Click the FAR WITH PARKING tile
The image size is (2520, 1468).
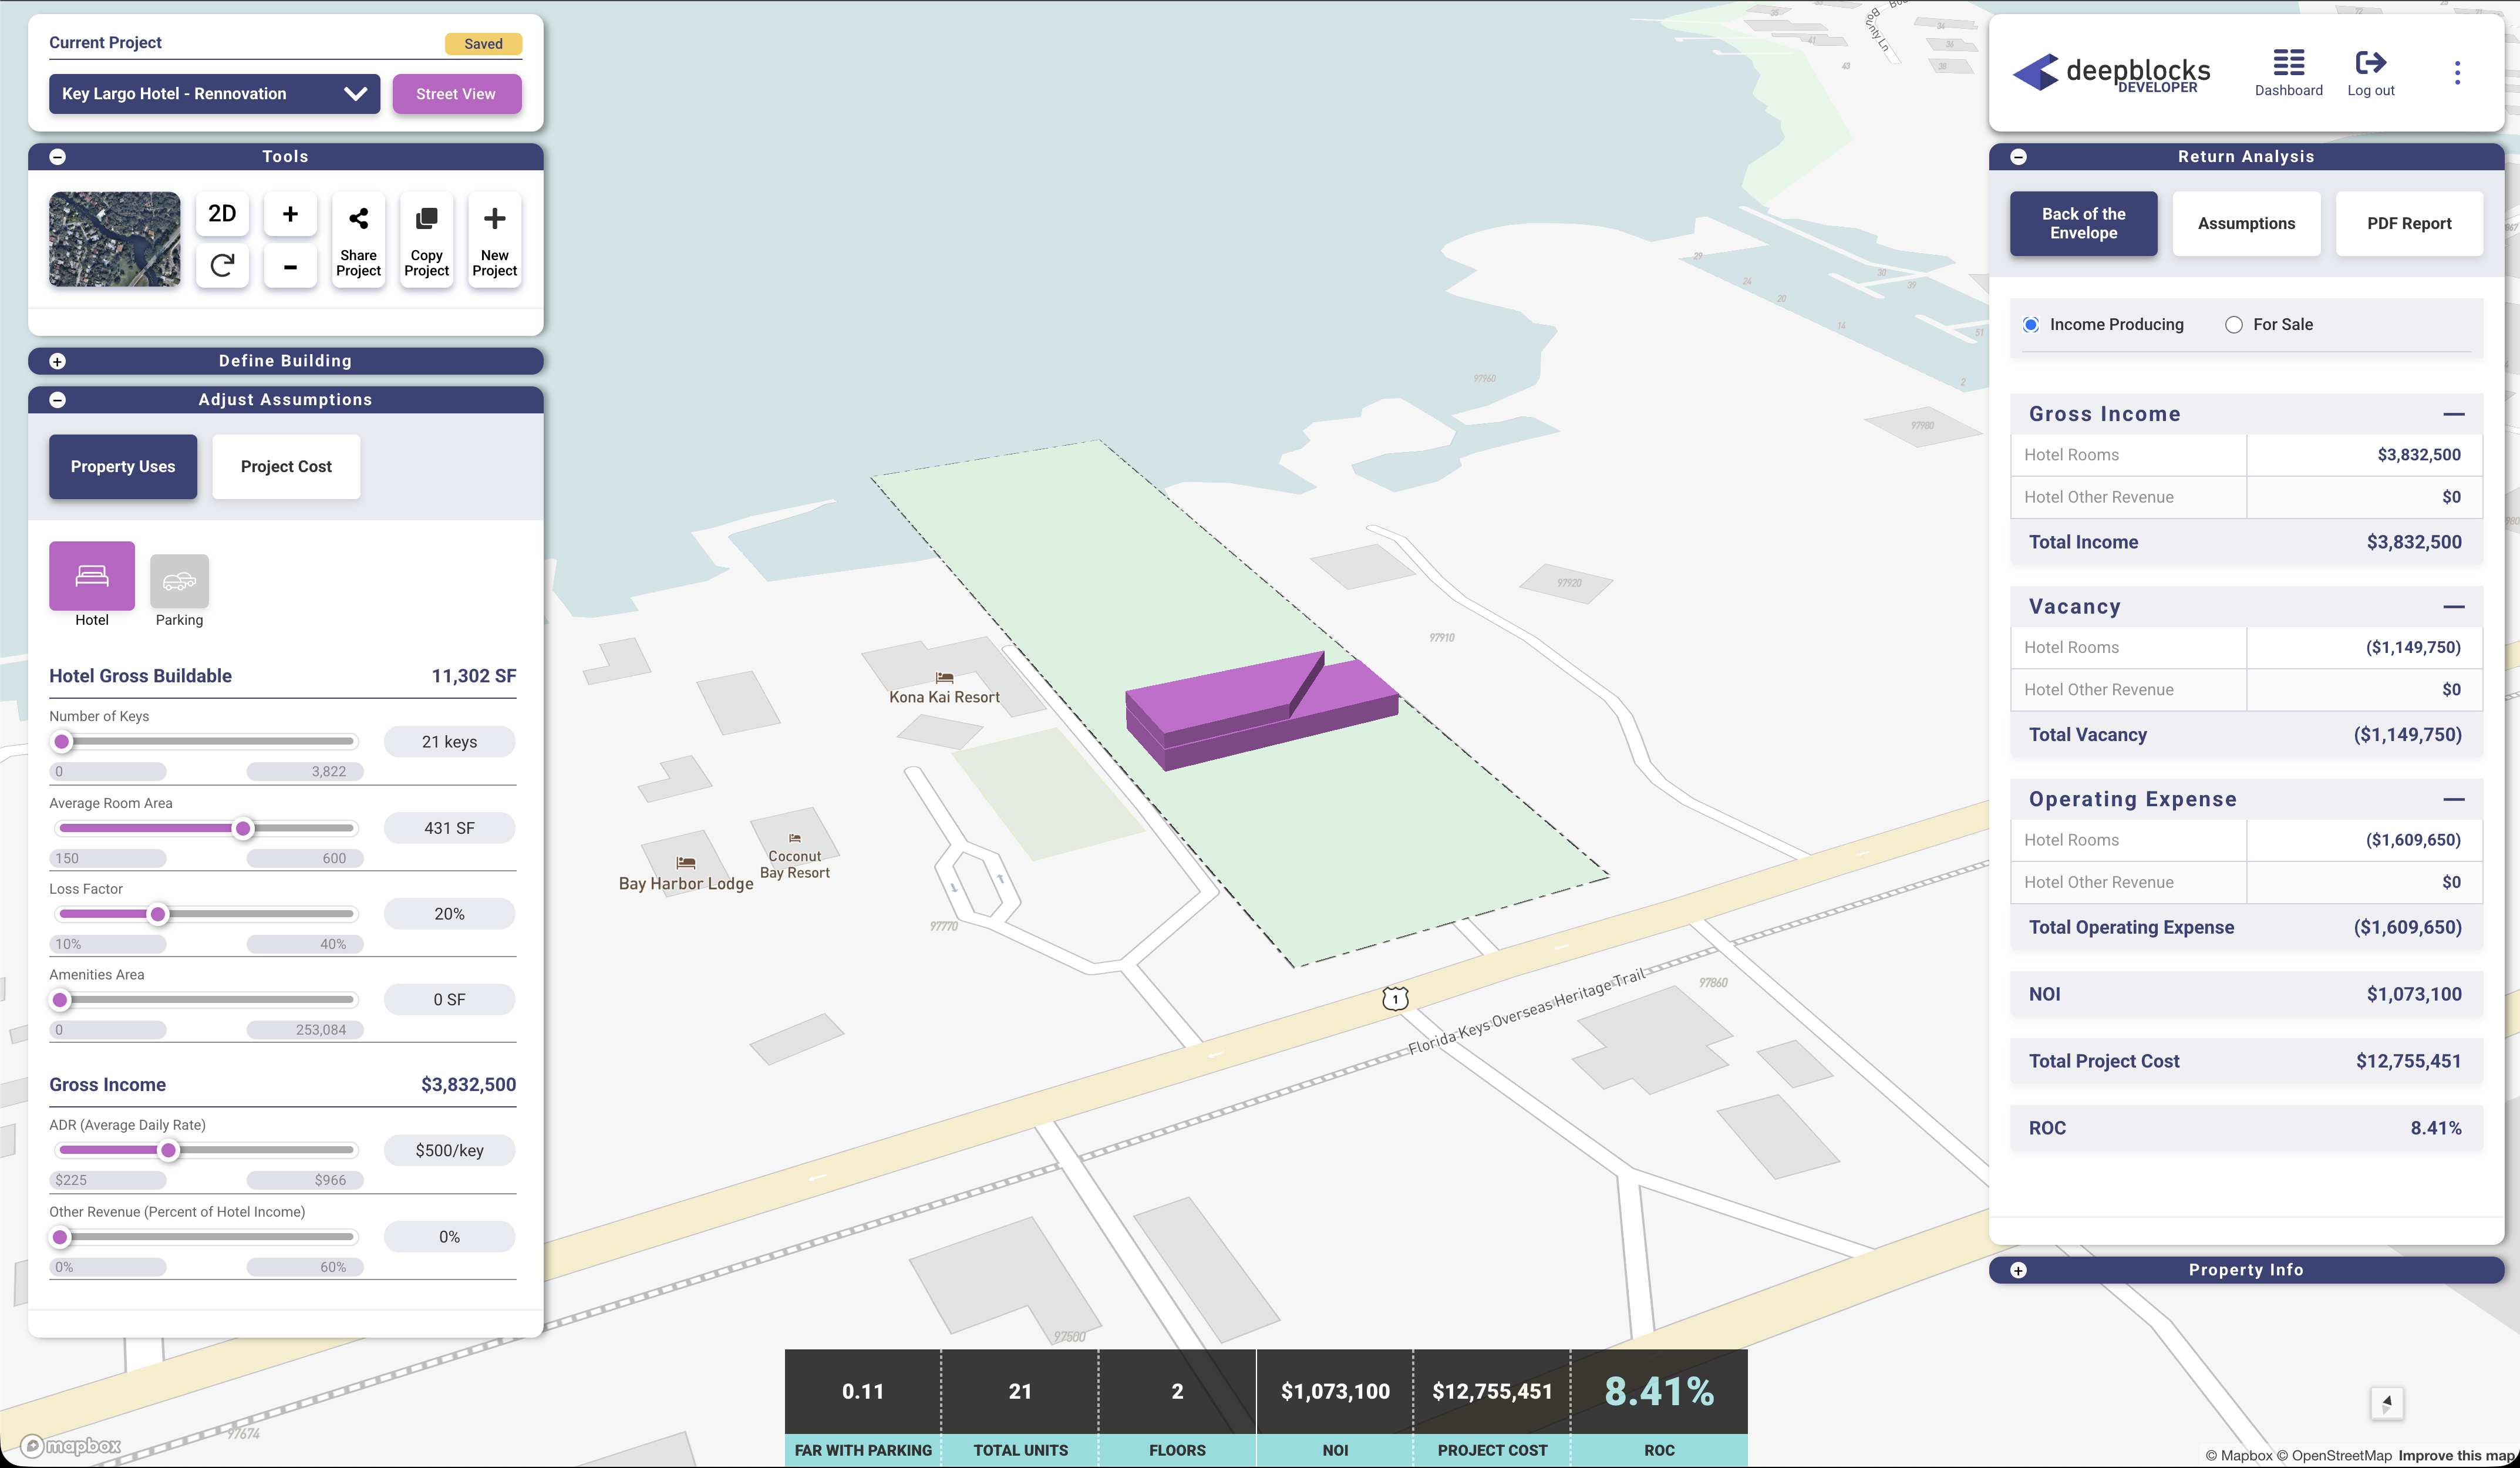click(x=863, y=1408)
